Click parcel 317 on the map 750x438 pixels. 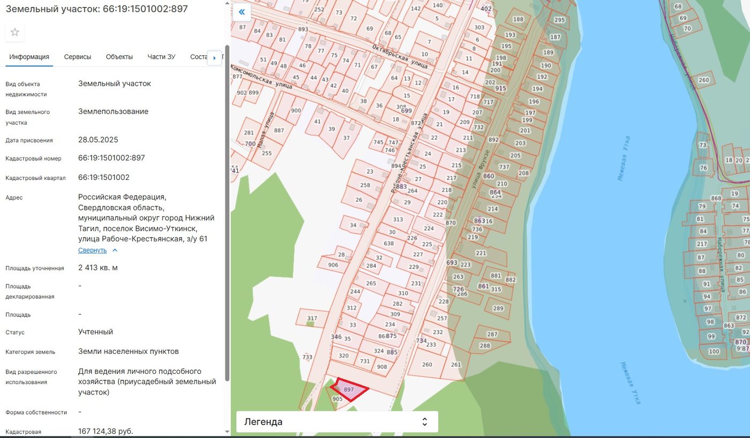(x=312, y=318)
